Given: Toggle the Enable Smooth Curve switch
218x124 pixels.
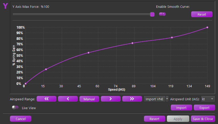Looking at the screenshot, I should [x=162, y=14].
